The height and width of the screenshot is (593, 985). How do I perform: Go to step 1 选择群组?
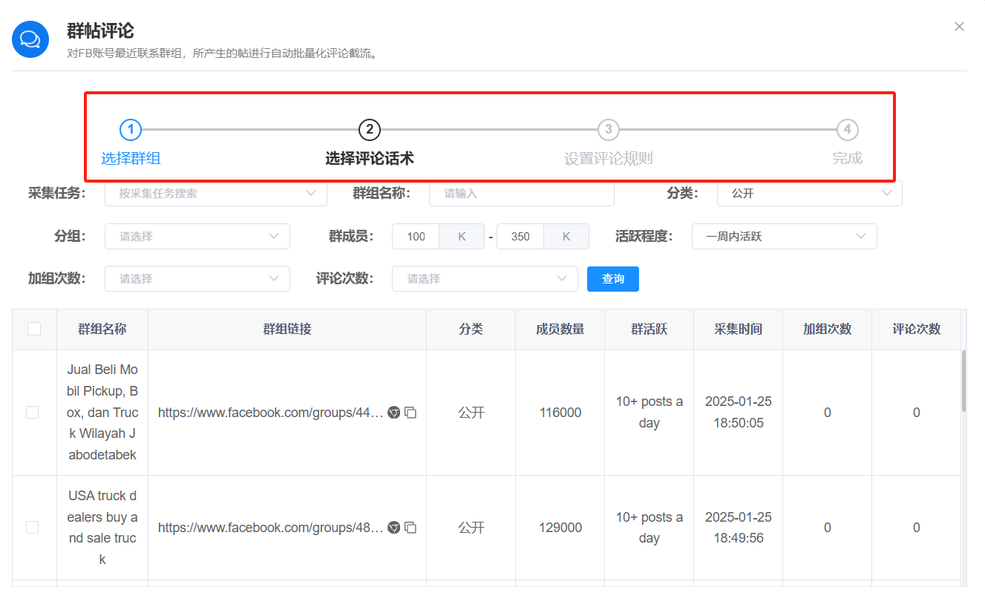point(131,142)
